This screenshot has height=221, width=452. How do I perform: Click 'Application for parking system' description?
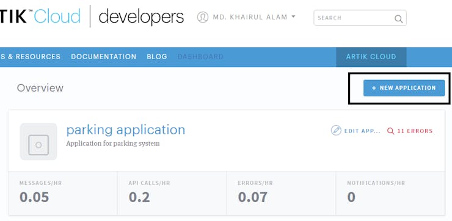[x=113, y=143]
